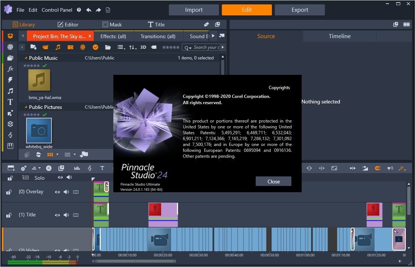The height and width of the screenshot is (267, 415).
Task: Click the new project document icon
Action: point(108,10)
